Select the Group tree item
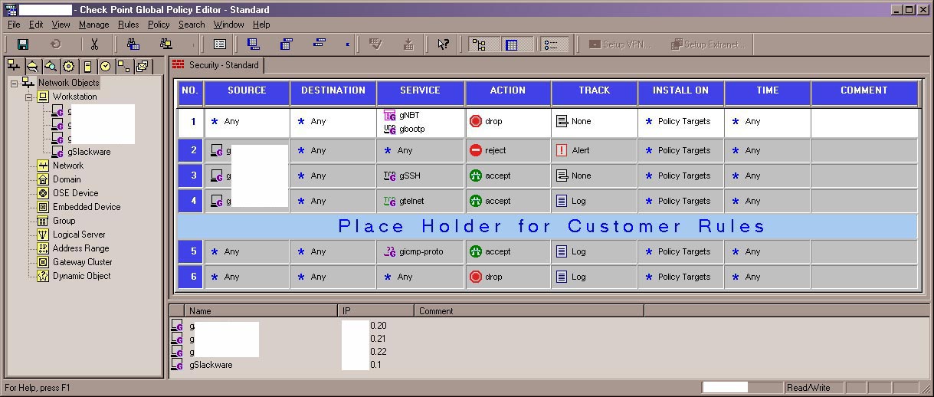 pos(64,221)
